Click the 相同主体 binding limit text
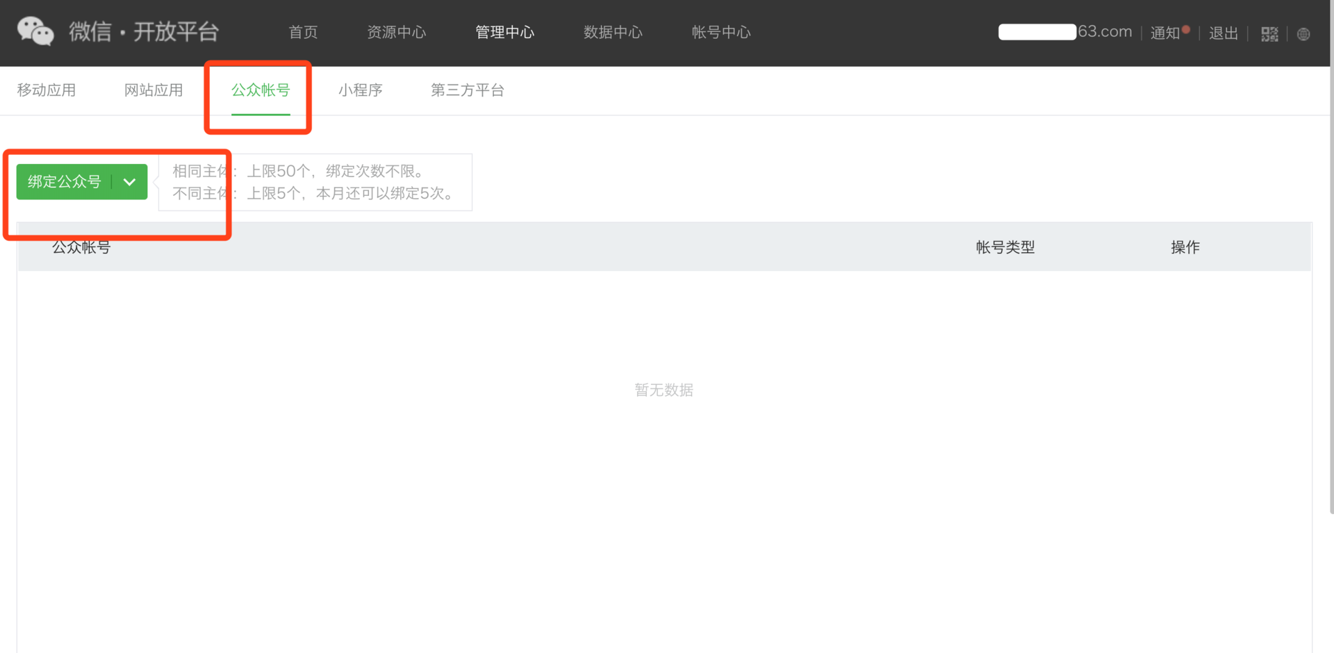Viewport: 1334px width, 653px height. click(298, 171)
